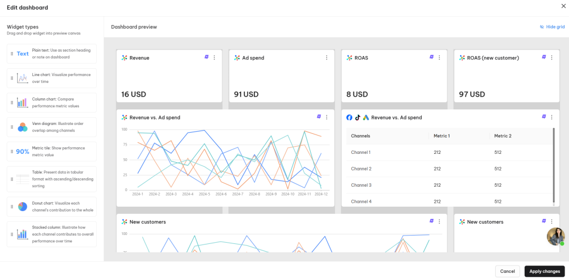Click the 90% Metric tile icon
This screenshot has width=569, height=280.
[22, 152]
